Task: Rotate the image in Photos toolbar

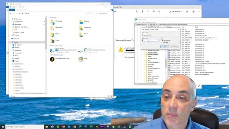Action: (x=154, y=11)
